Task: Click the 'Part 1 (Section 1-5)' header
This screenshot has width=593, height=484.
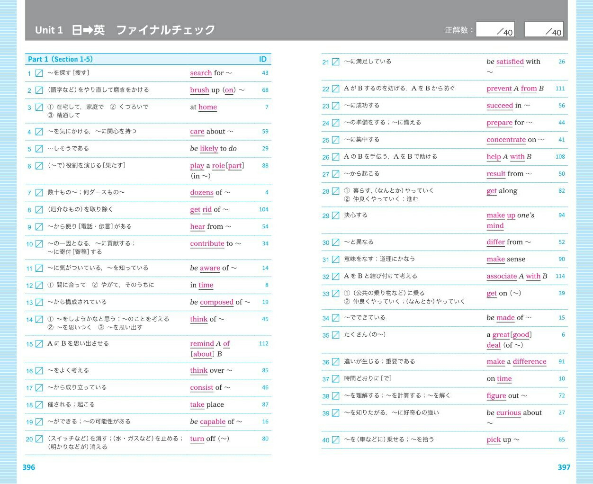Action: click(x=60, y=59)
